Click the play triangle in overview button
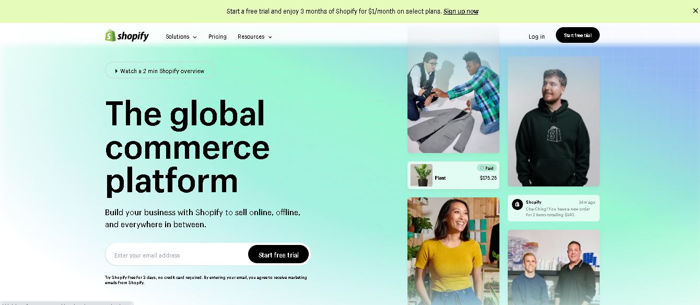 pos(116,71)
